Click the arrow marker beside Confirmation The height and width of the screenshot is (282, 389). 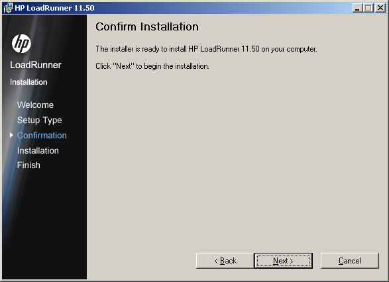pyautogui.click(x=11, y=135)
